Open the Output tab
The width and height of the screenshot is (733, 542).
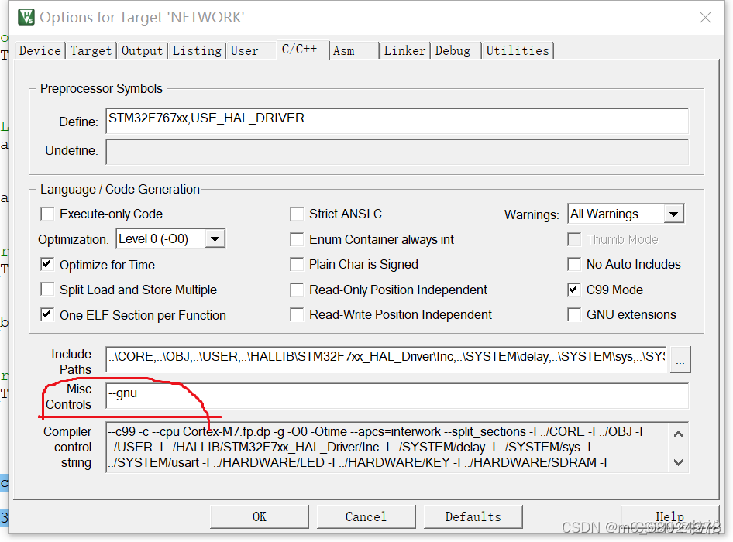[x=142, y=50]
